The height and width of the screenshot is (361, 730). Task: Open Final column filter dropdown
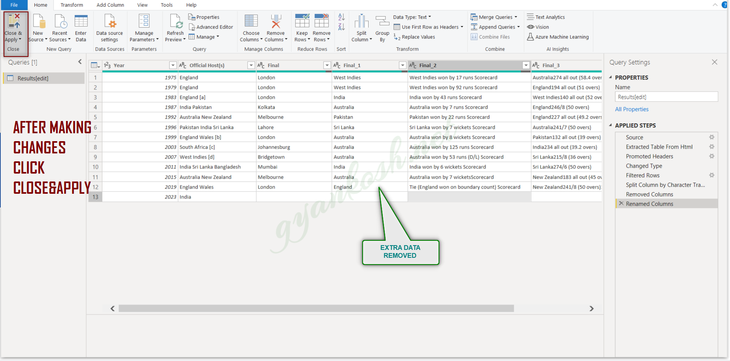[x=327, y=65]
